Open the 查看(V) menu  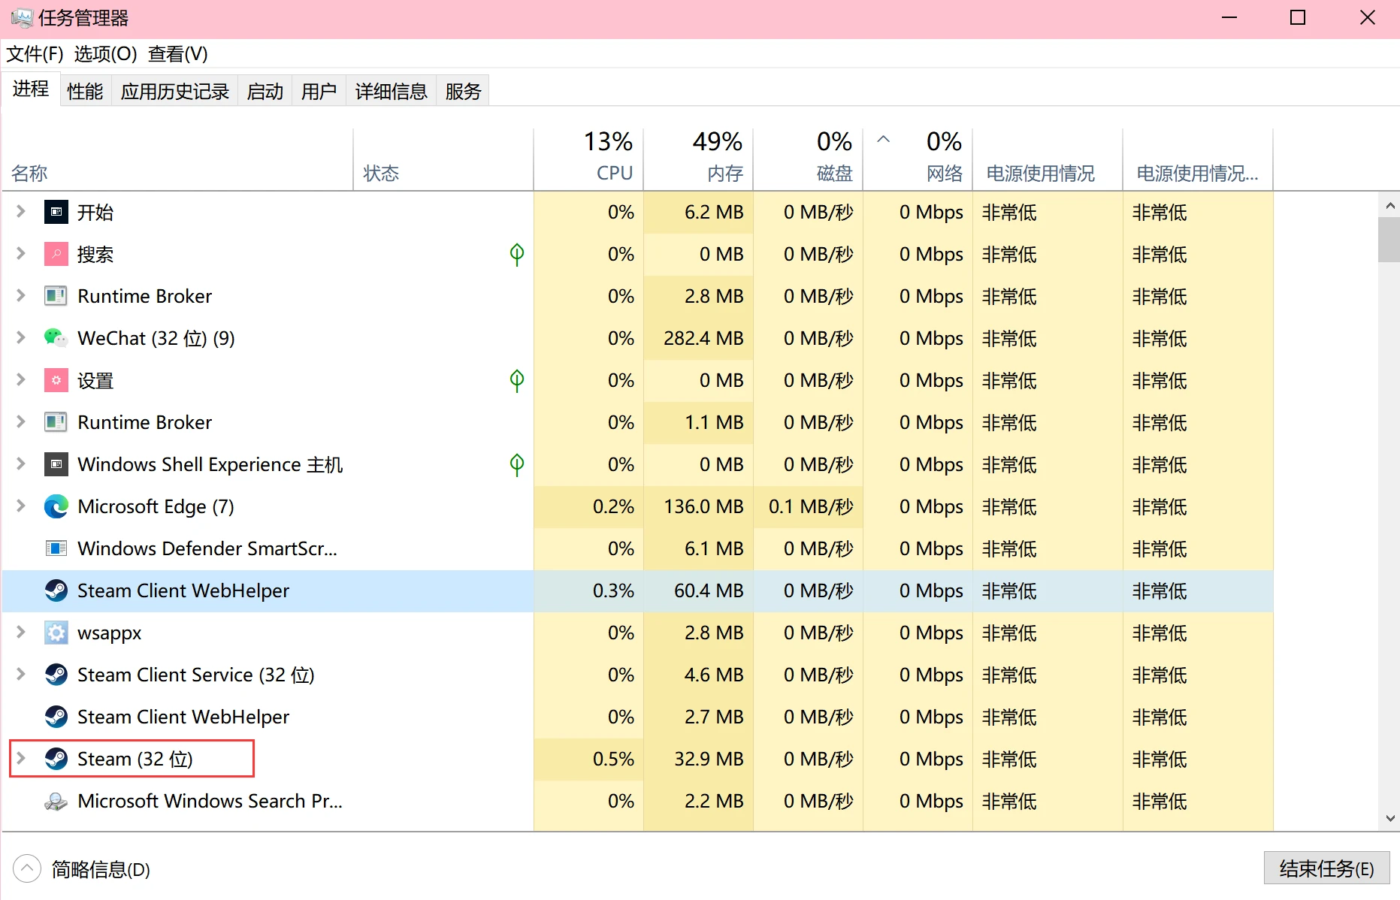(178, 54)
